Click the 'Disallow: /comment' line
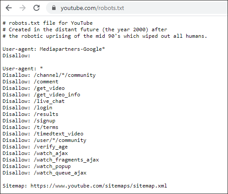Viewport: 228px width, 194px height. tap(30, 82)
